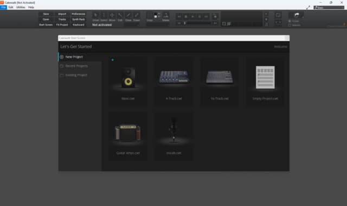
Task: Select the Move tool
Action: click(x=112, y=17)
